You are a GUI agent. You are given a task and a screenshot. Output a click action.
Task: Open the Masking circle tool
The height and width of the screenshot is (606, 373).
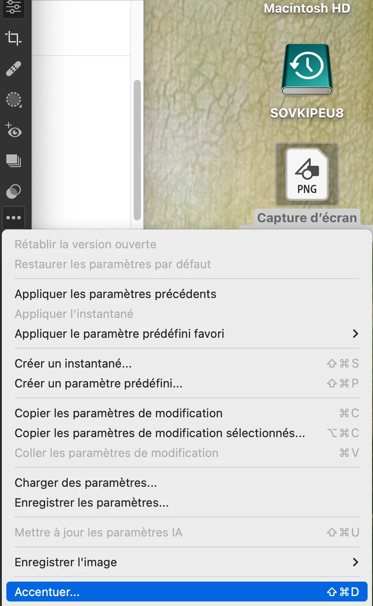pyautogui.click(x=14, y=99)
